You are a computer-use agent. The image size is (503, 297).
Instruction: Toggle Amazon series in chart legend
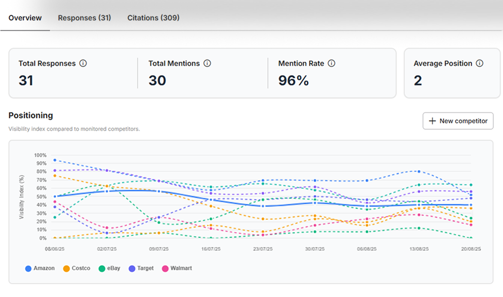(x=44, y=269)
